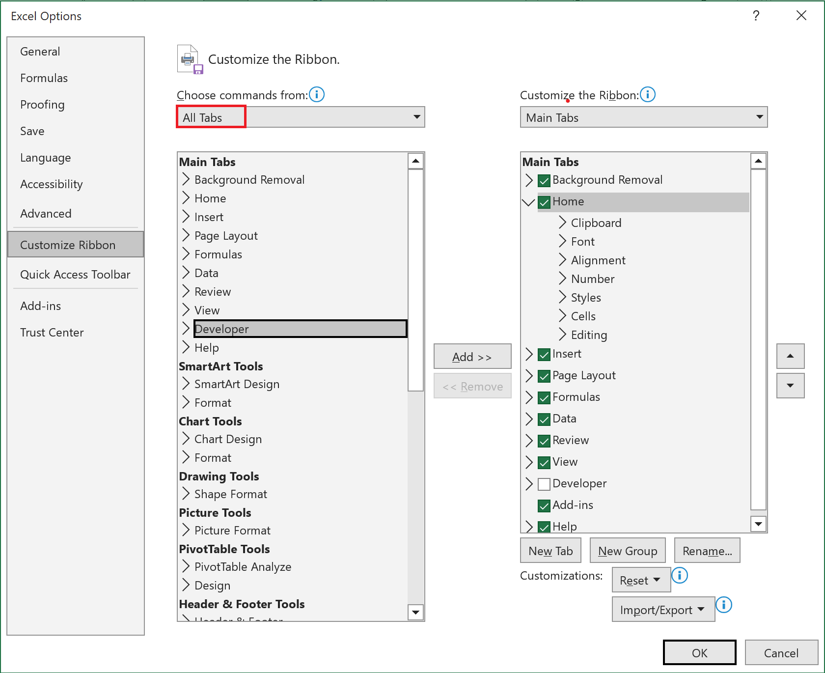Image resolution: width=825 pixels, height=673 pixels.
Task: Uncheck the Home tab checkbox
Action: tap(544, 202)
